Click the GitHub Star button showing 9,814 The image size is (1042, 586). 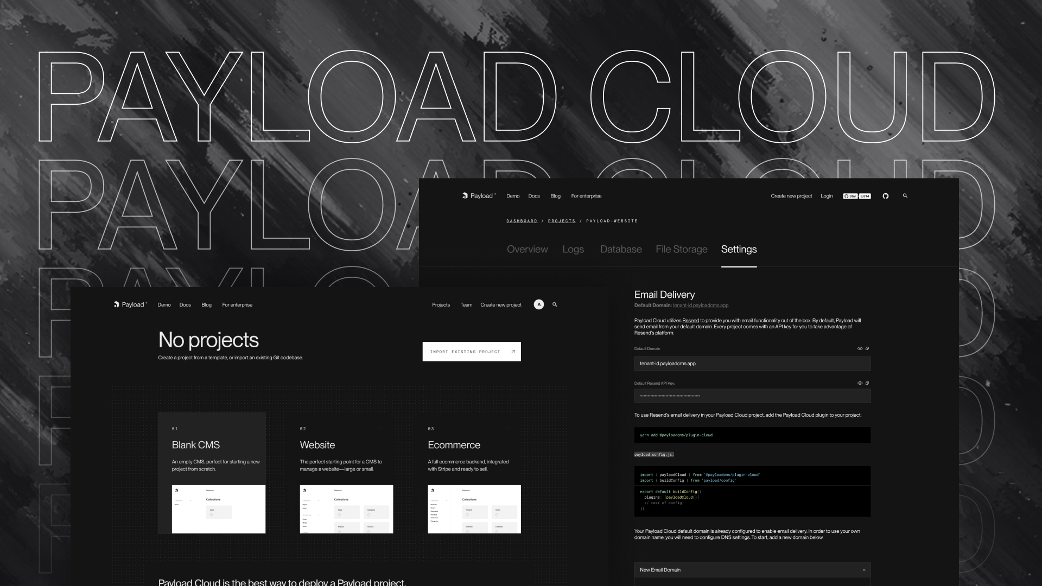click(x=856, y=196)
